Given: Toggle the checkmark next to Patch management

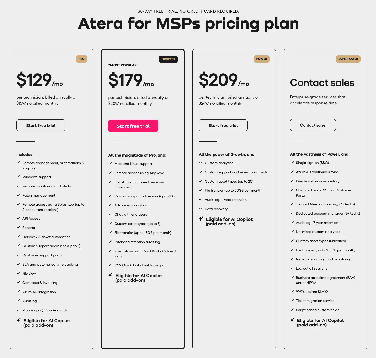Looking at the screenshot, I should [18, 195].
